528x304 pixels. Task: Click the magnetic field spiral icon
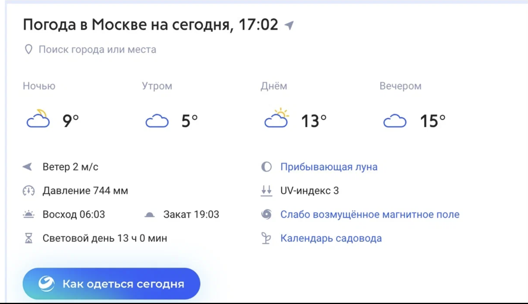coord(266,214)
